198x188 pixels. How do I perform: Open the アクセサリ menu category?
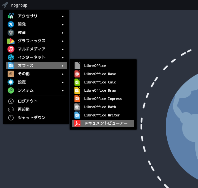click(x=36, y=16)
